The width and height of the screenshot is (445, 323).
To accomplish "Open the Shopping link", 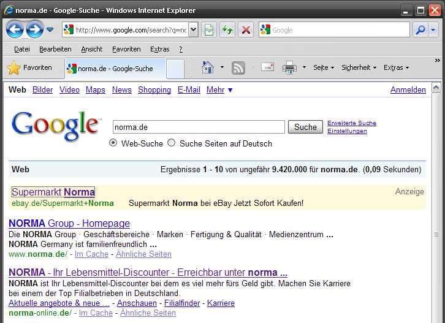I will tap(154, 89).
